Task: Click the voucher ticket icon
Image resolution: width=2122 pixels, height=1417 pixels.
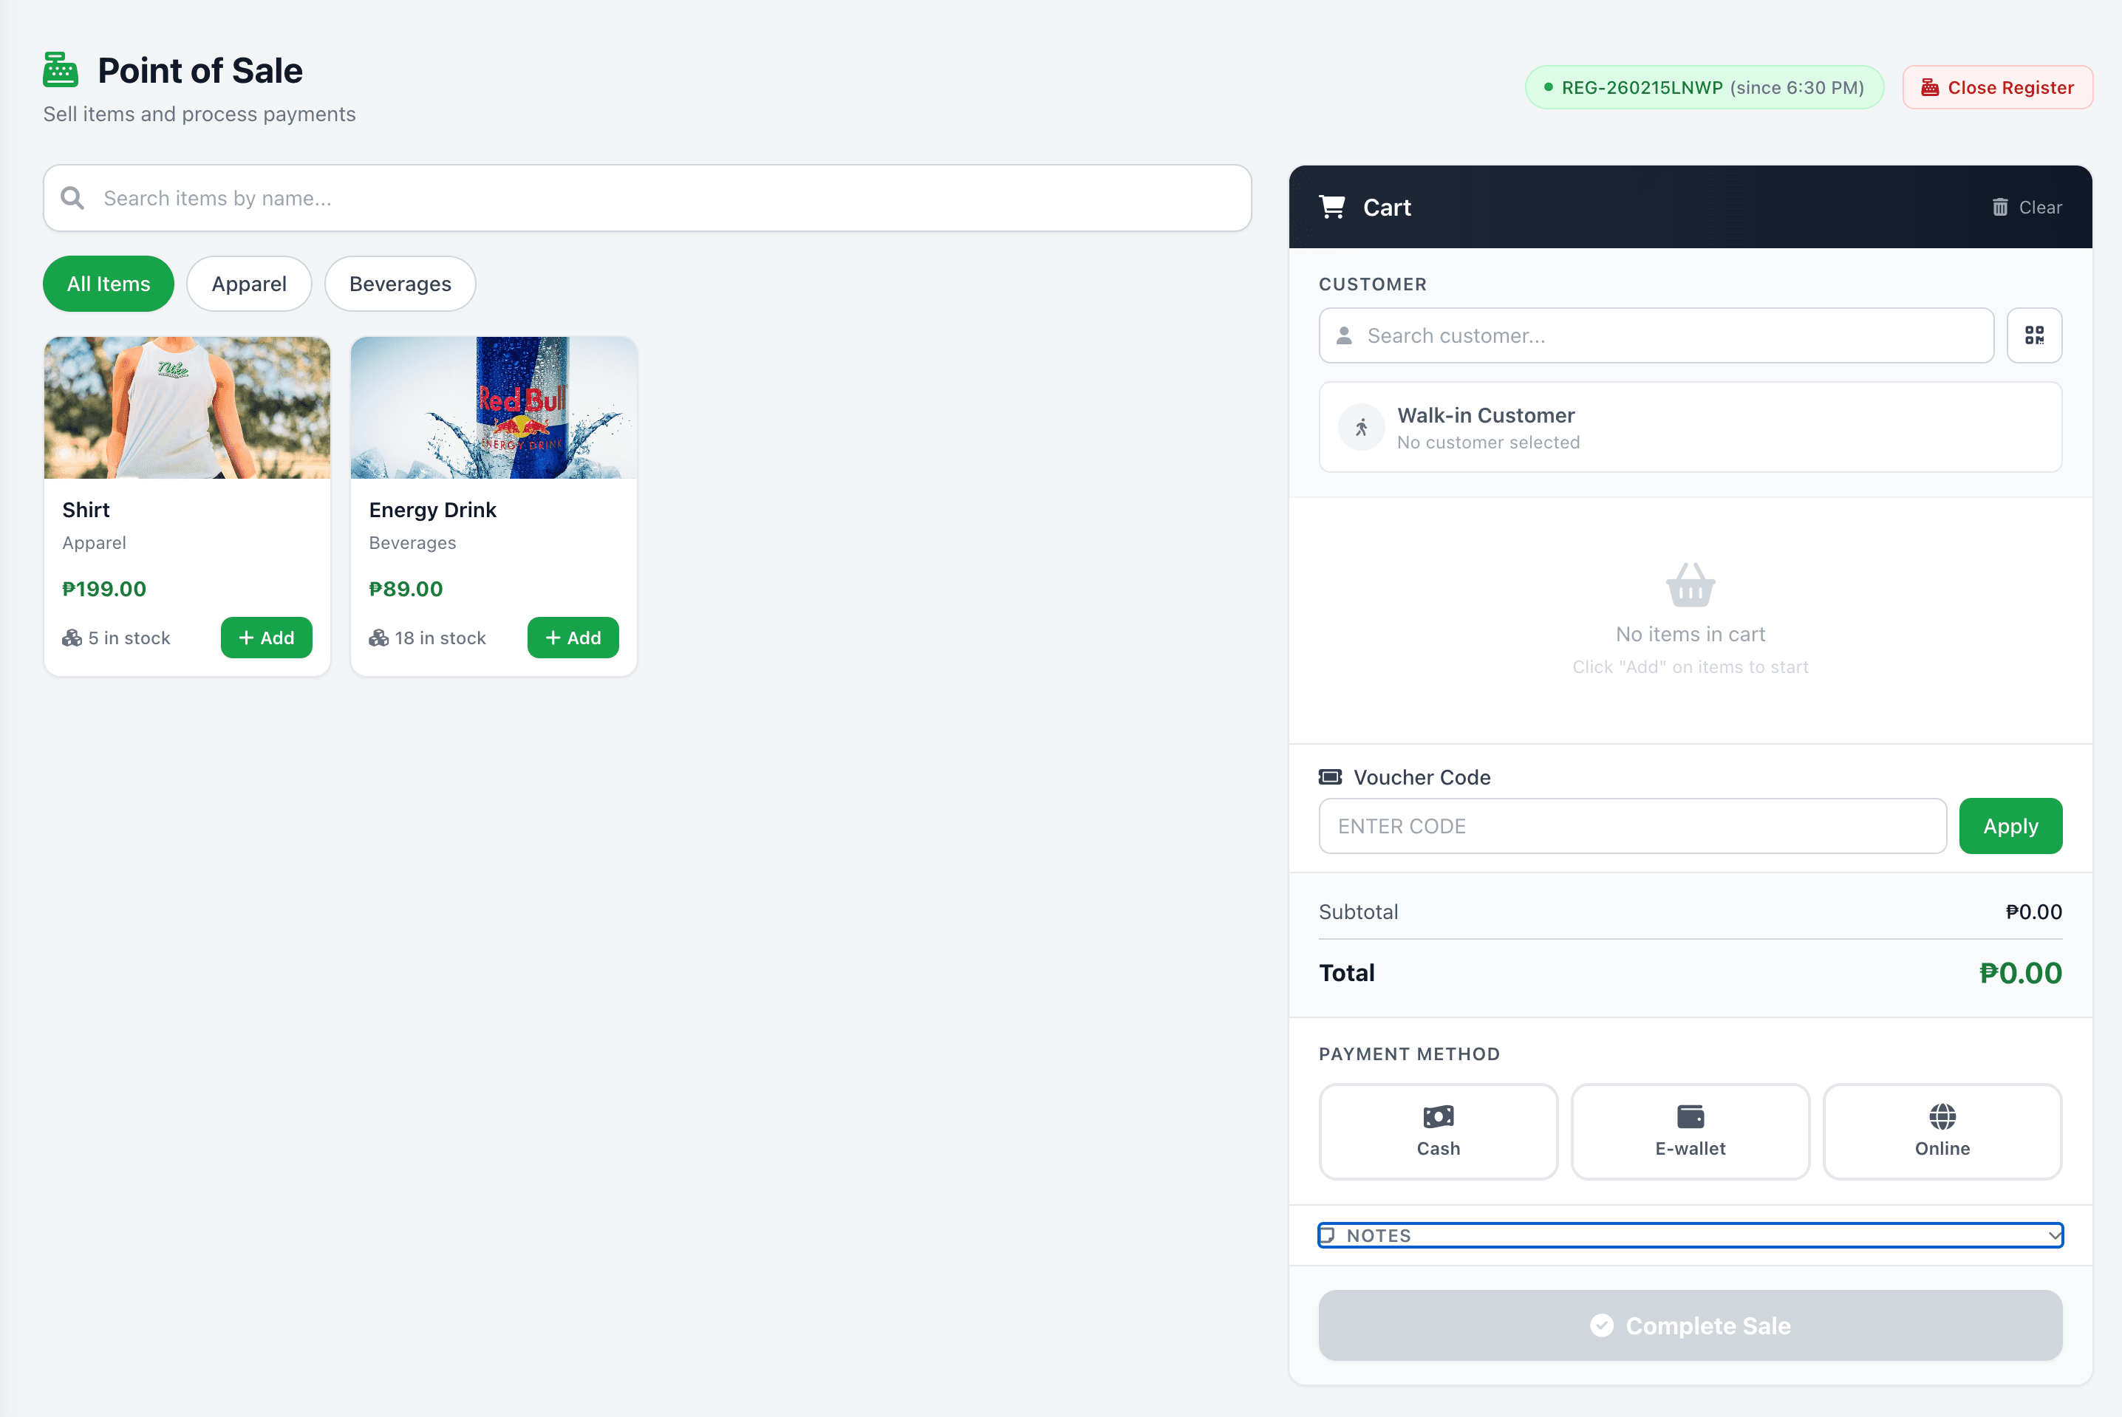Action: (1331, 777)
